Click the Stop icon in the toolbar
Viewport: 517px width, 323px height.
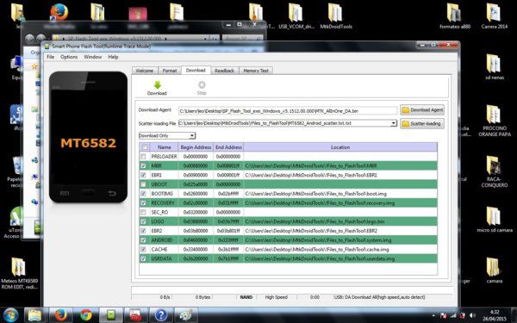(202, 85)
